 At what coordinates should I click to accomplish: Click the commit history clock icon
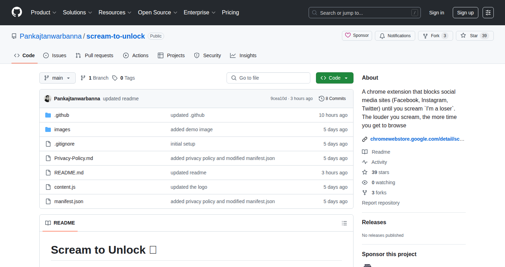(x=321, y=99)
